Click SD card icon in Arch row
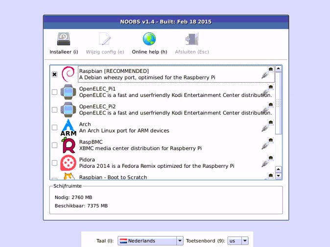The width and height of the screenshot is (330, 247). (x=271, y=122)
